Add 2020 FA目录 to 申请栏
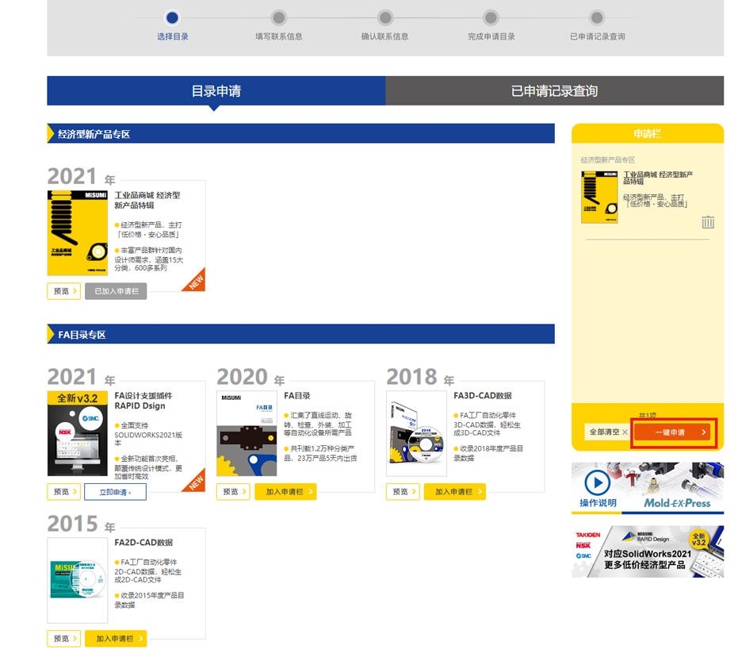Viewport: 753px width, 657px height. (x=285, y=492)
